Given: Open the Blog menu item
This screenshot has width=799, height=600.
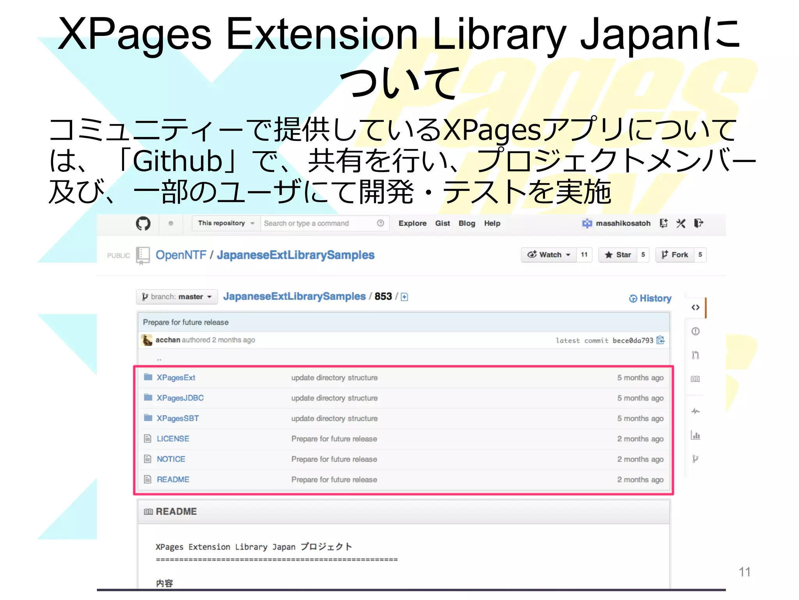Looking at the screenshot, I should [467, 223].
